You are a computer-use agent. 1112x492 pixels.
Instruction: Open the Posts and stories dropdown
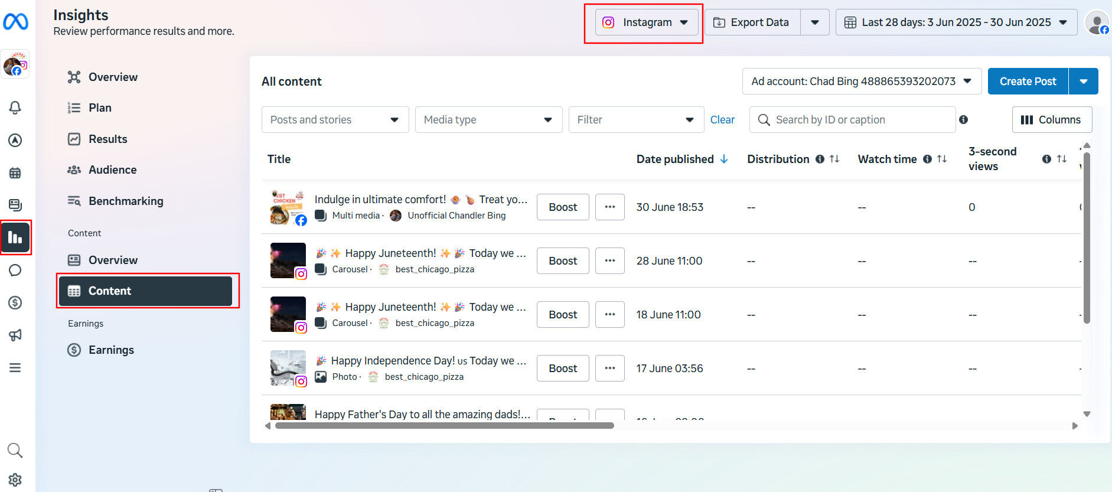335,120
